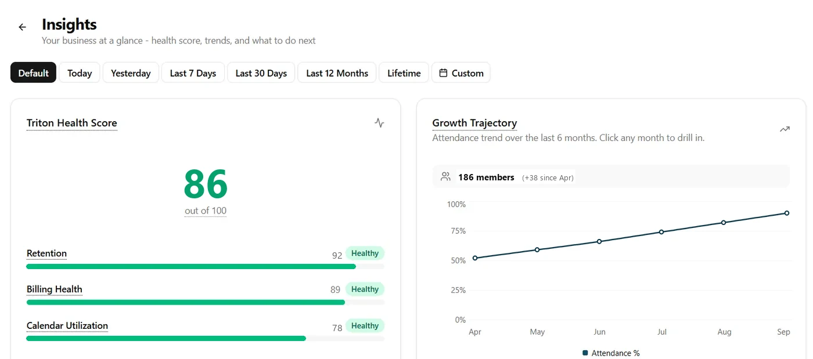Drill into the Sep data point
The image size is (813, 359).
[787, 213]
